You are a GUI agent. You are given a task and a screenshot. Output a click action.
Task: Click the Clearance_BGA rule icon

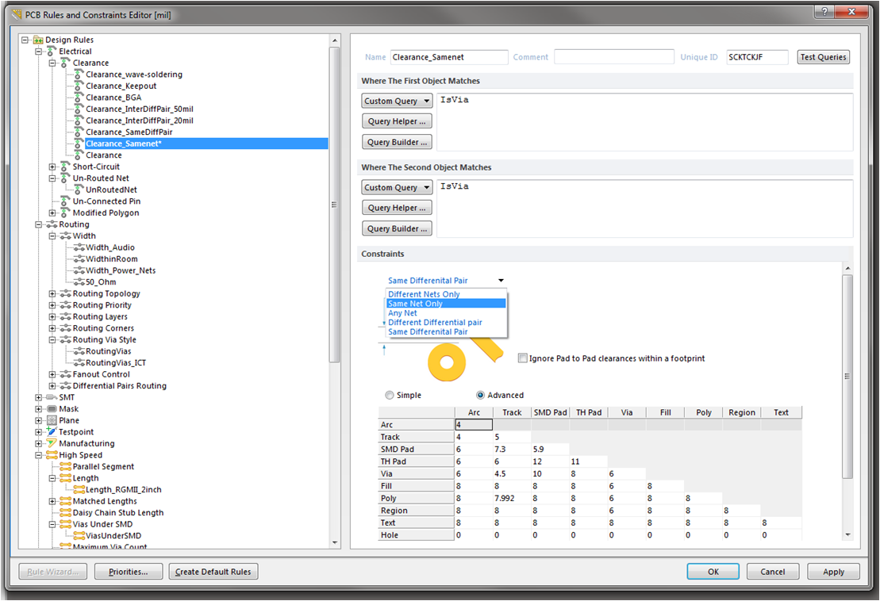click(x=79, y=98)
